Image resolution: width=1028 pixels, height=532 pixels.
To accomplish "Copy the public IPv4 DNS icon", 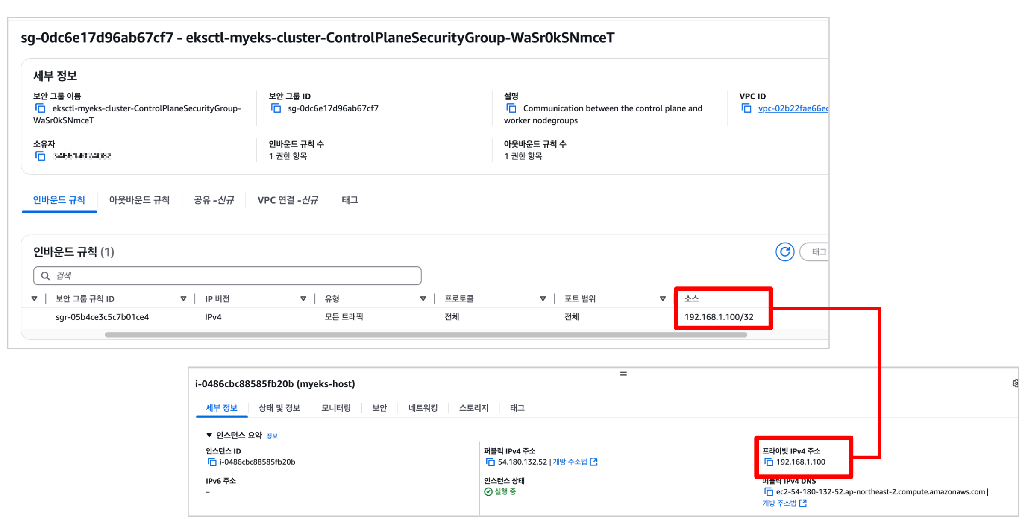I will tap(768, 492).
